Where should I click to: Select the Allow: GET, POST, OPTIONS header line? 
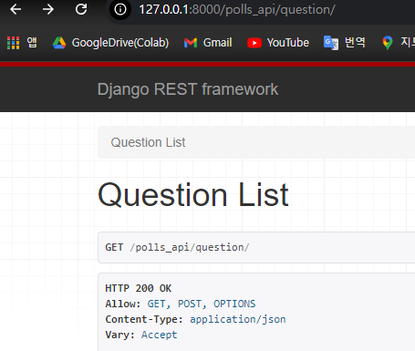tap(181, 304)
